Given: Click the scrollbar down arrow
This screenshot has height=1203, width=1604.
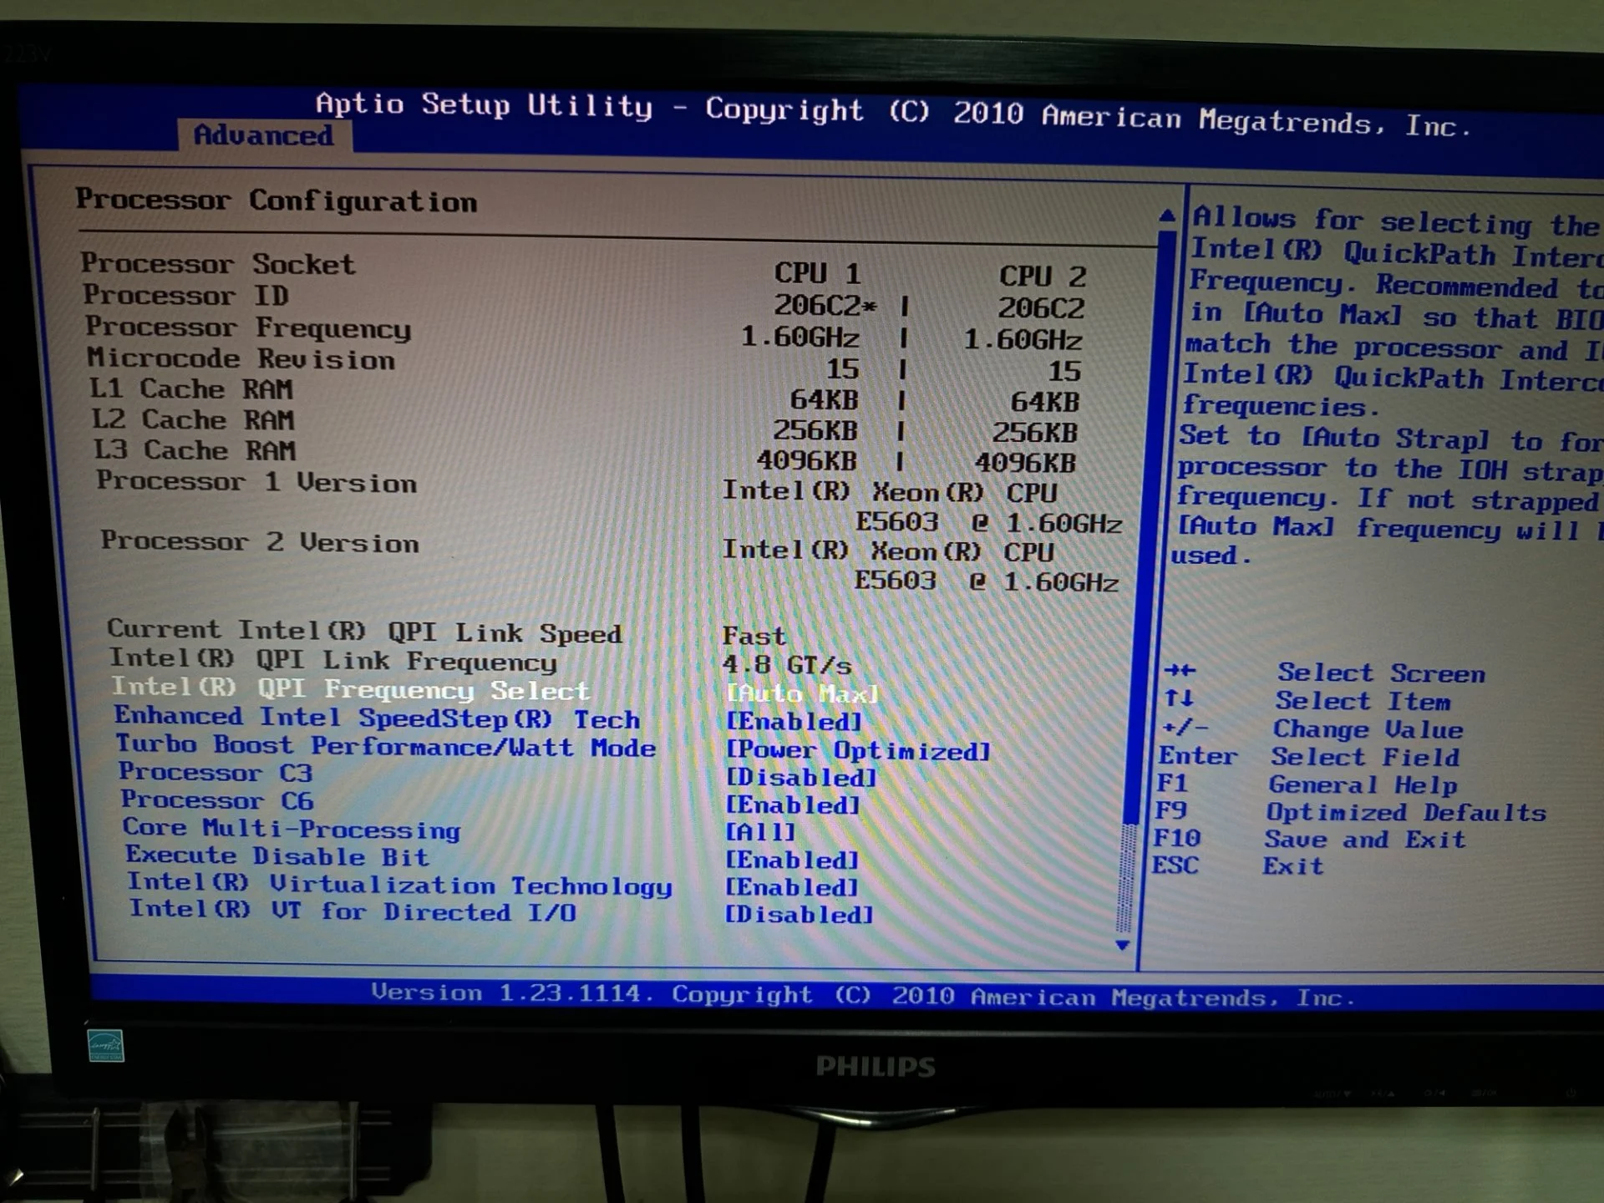Looking at the screenshot, I should 1122,945.
